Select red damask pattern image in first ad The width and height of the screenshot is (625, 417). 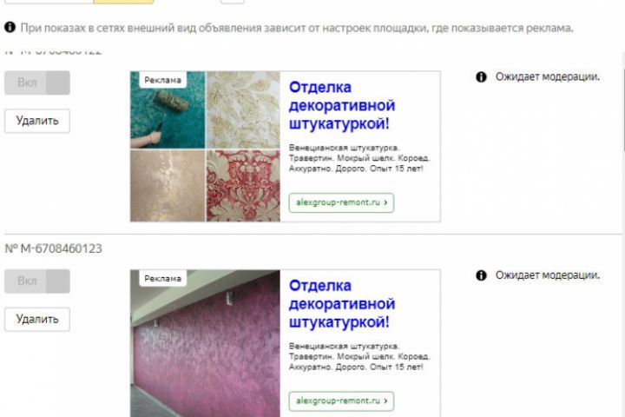(x=243, y=186)
